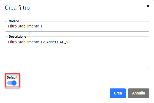Click inside the Descrizione text area

coord(77,53)
